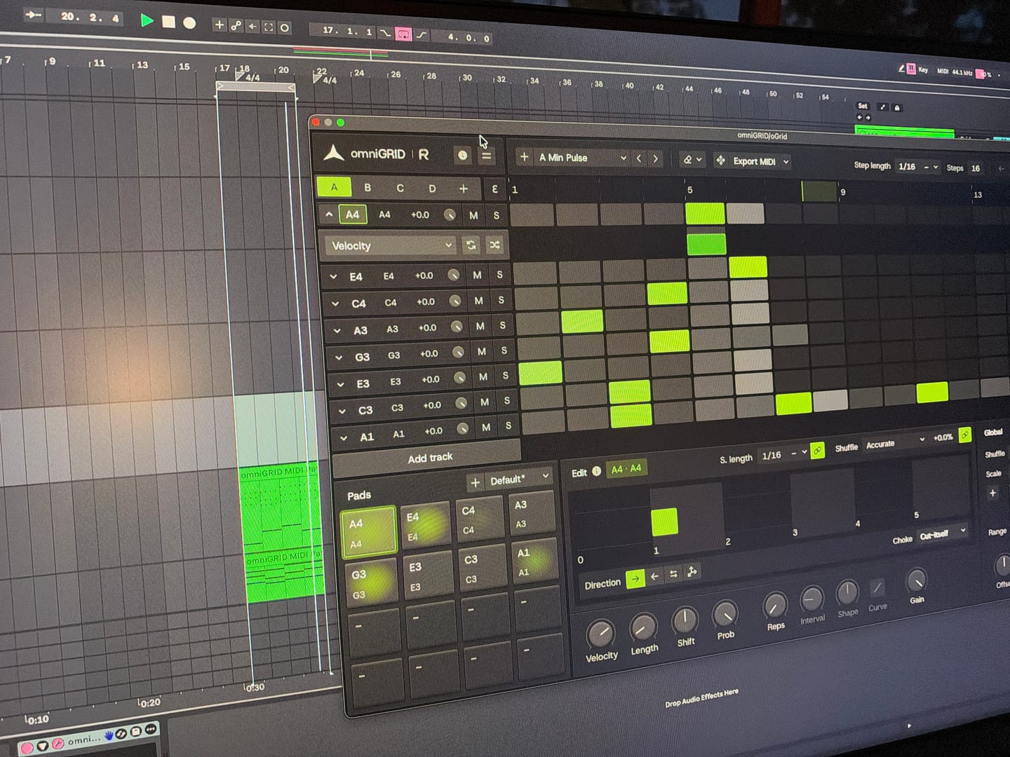Go to the next preset arrow
Screen dimensions: 1010x757
point(656,159)
